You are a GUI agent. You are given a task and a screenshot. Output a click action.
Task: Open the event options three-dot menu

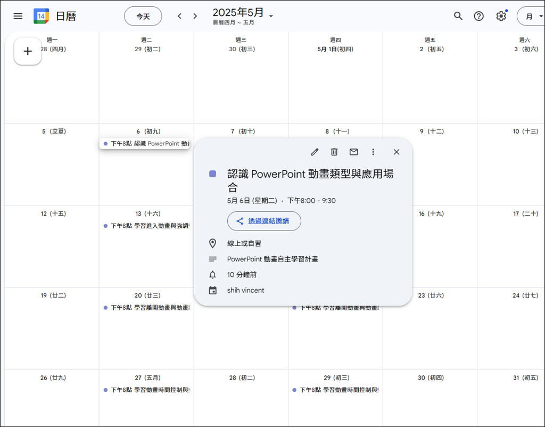[373, 152]
